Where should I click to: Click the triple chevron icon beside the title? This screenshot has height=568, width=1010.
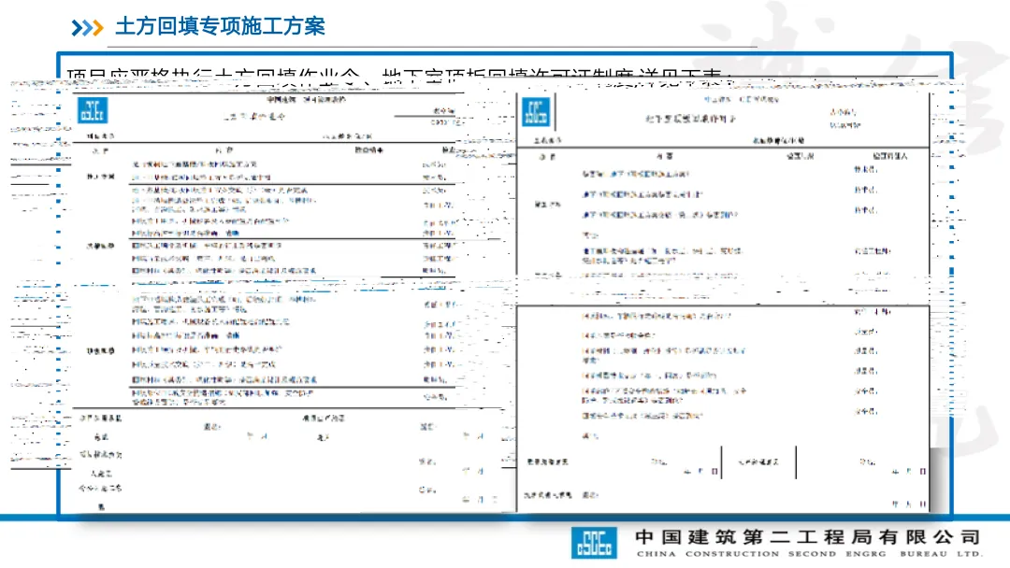point(87,28)
